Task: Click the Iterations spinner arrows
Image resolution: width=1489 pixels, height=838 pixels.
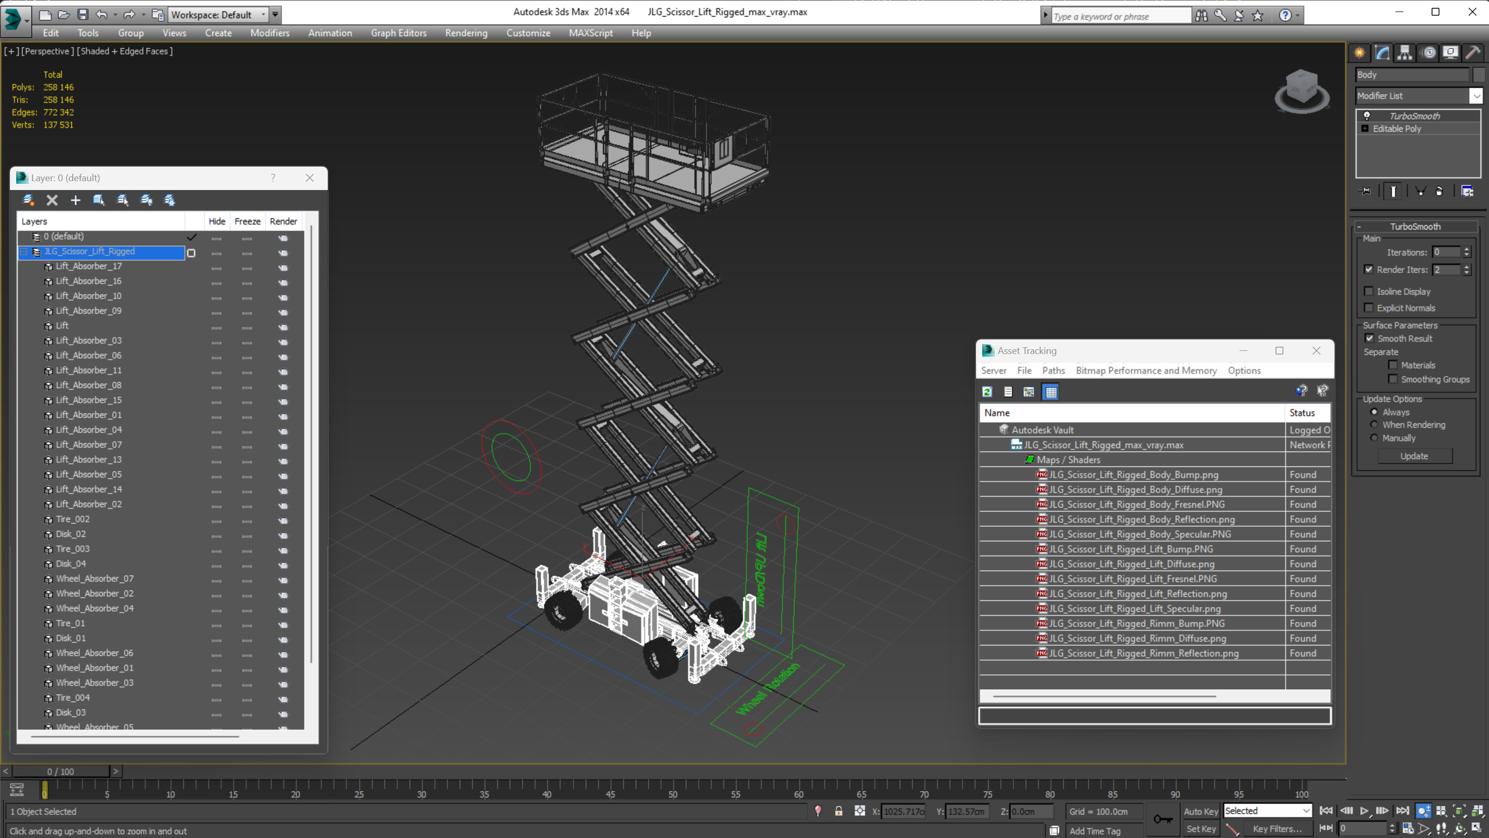Action: pos(1467,252)
